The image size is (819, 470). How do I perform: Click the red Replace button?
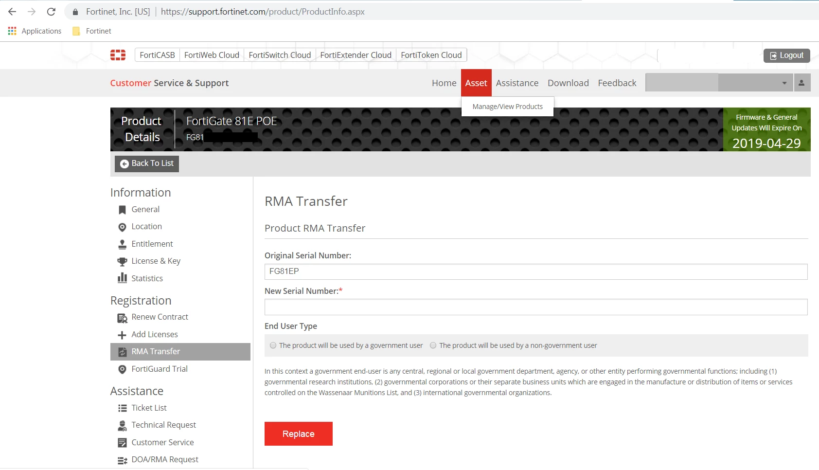tap(299, 434)
